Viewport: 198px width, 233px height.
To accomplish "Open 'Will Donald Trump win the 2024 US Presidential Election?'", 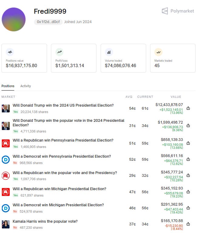I will tap(63, 105).
